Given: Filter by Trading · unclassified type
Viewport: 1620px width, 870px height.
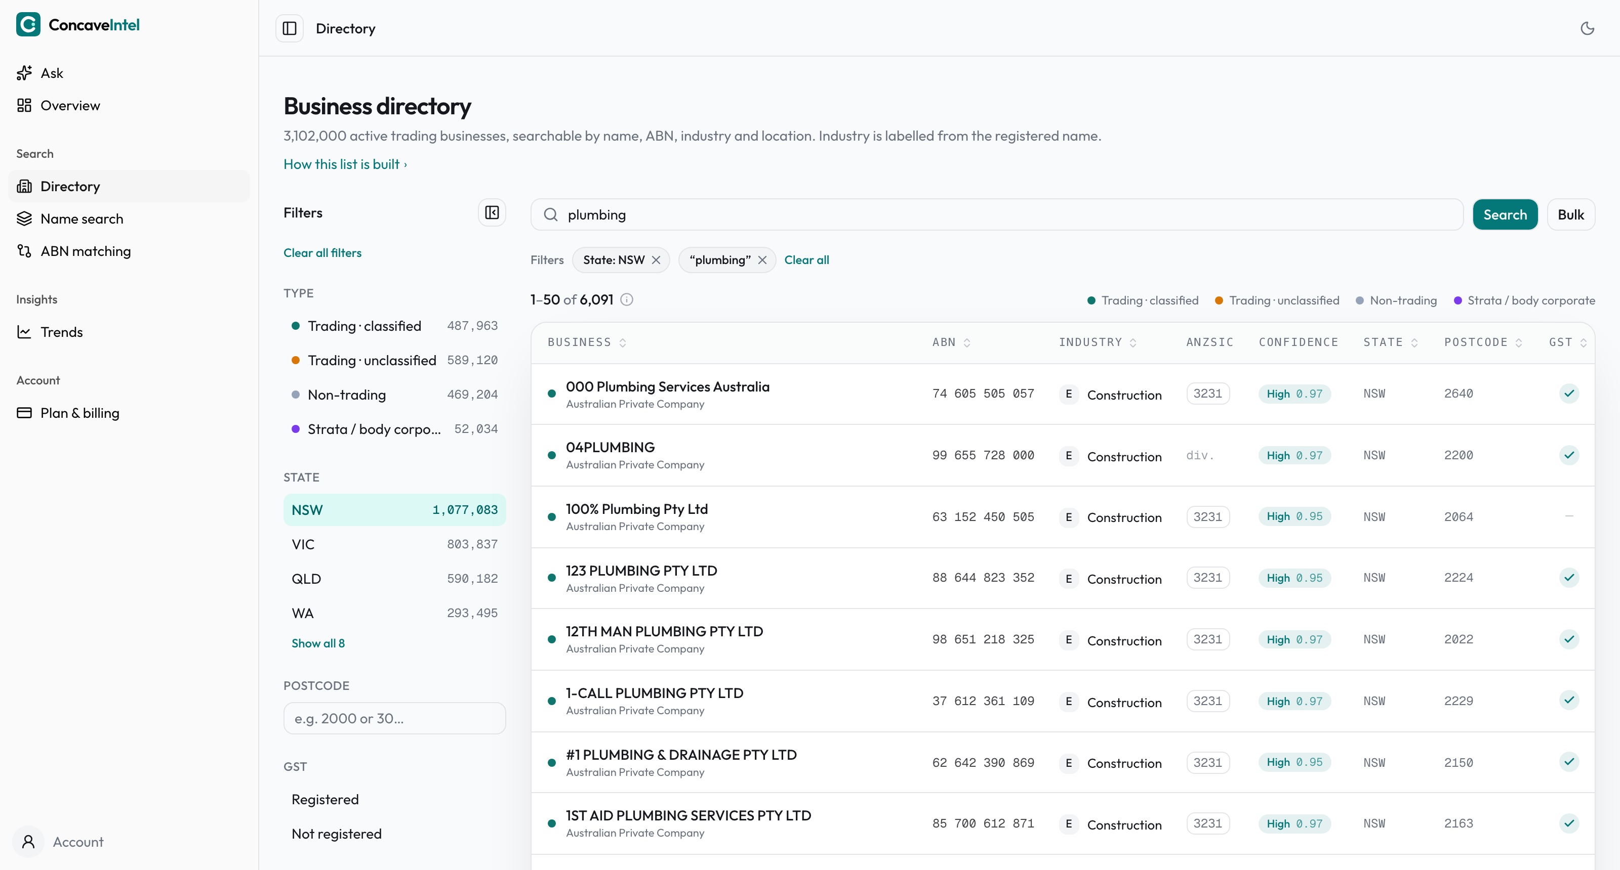Looking at the screenshot, I should coord(394,361).
